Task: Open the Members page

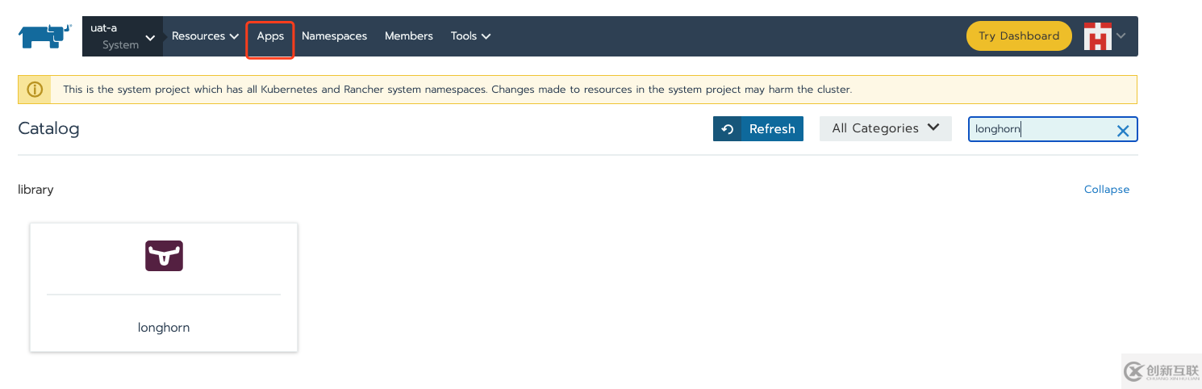Action: (408, 36)
